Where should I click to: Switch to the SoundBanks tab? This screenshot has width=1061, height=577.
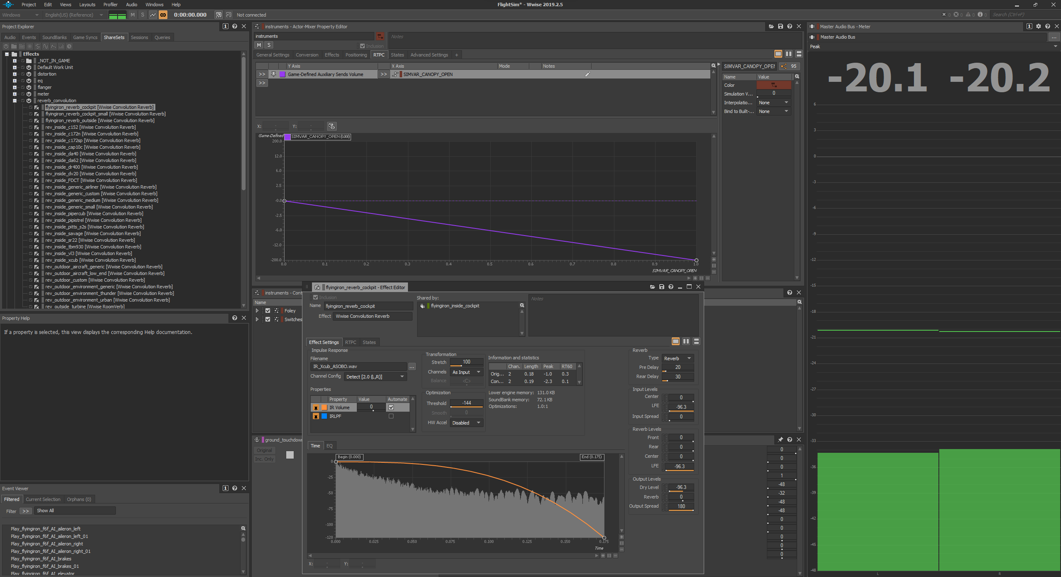pos(54,37)
